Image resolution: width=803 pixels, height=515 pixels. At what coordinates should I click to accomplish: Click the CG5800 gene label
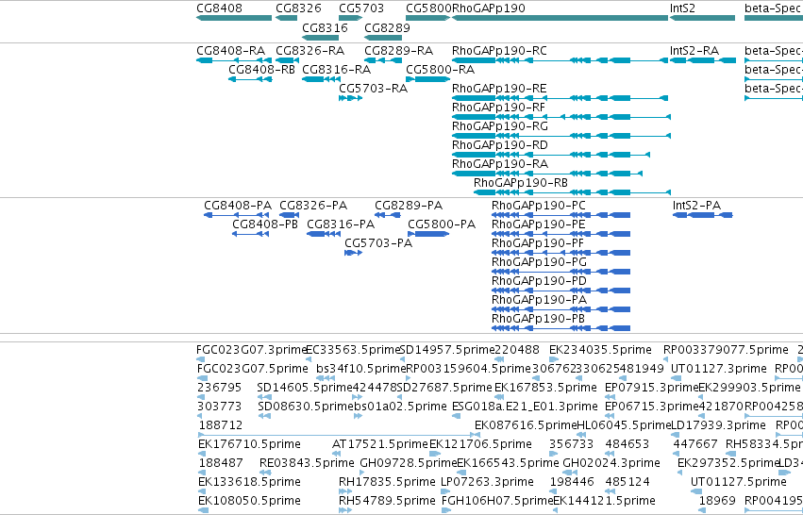click(428, 8)
